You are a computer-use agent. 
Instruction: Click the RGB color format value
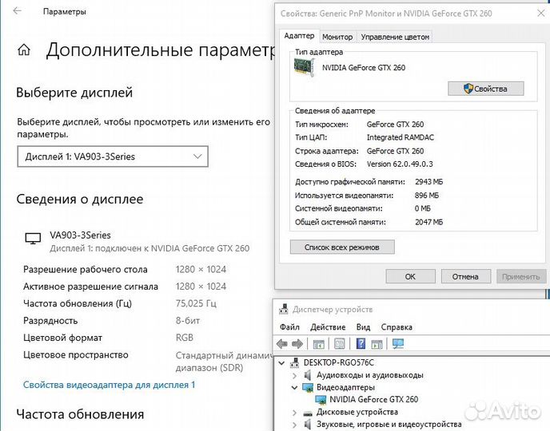185,338
